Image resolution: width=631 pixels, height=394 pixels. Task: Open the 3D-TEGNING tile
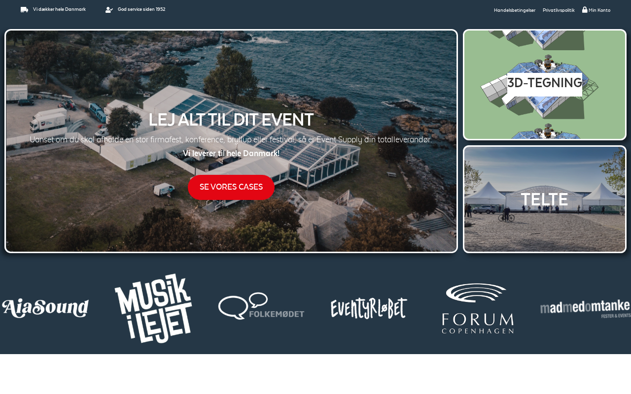point(545,85)
